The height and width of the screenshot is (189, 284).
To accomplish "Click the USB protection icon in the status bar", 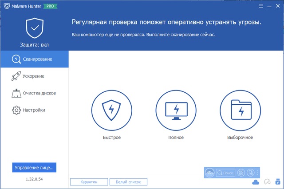I will point(278,182).
